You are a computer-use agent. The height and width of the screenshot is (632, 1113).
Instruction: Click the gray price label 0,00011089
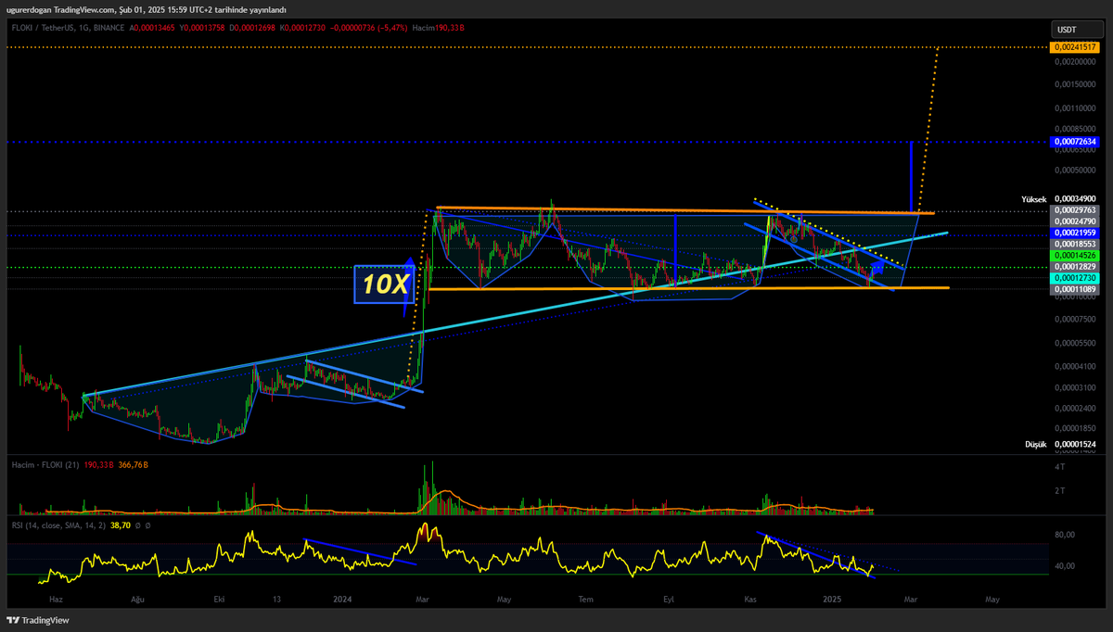[x=1073, y=290]
